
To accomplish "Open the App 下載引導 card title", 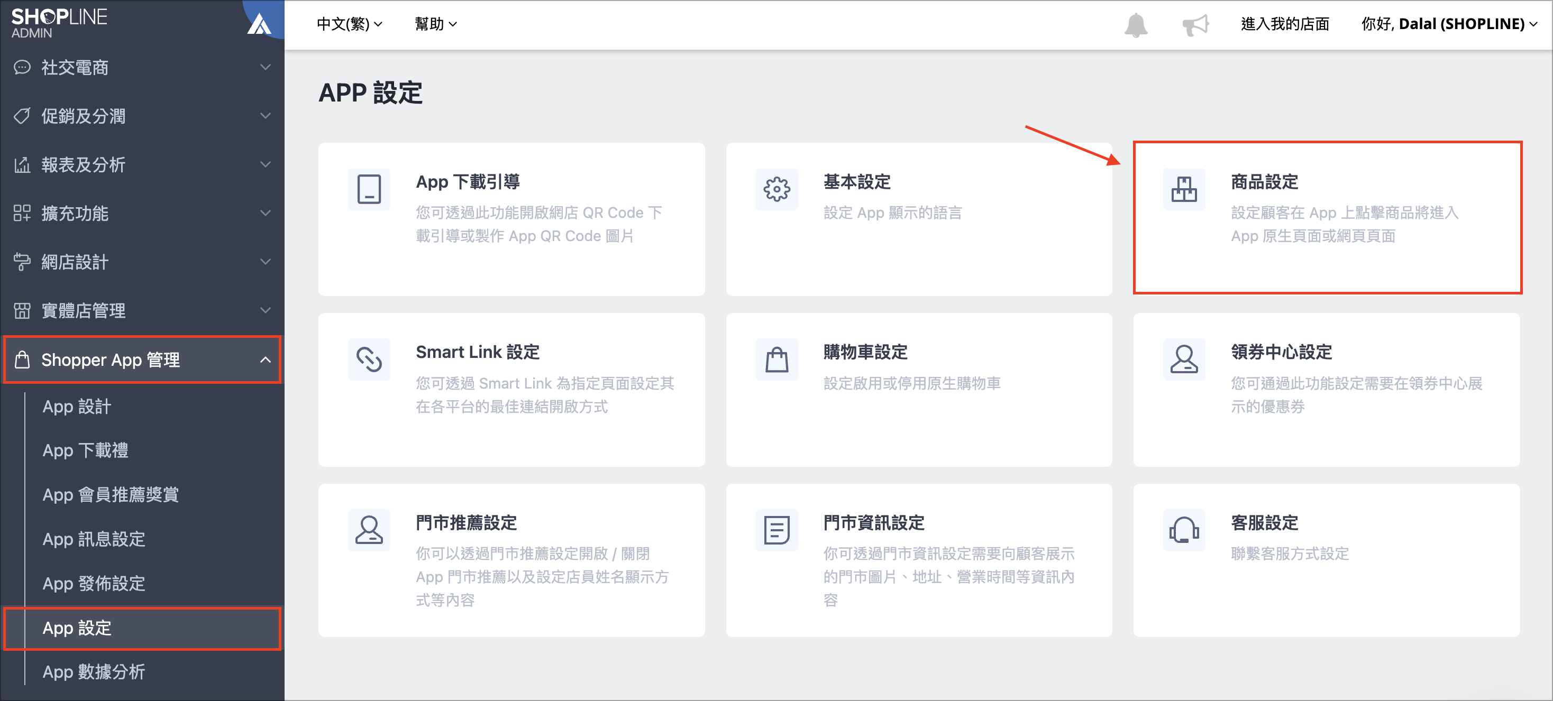I will [x=468, y=181].
